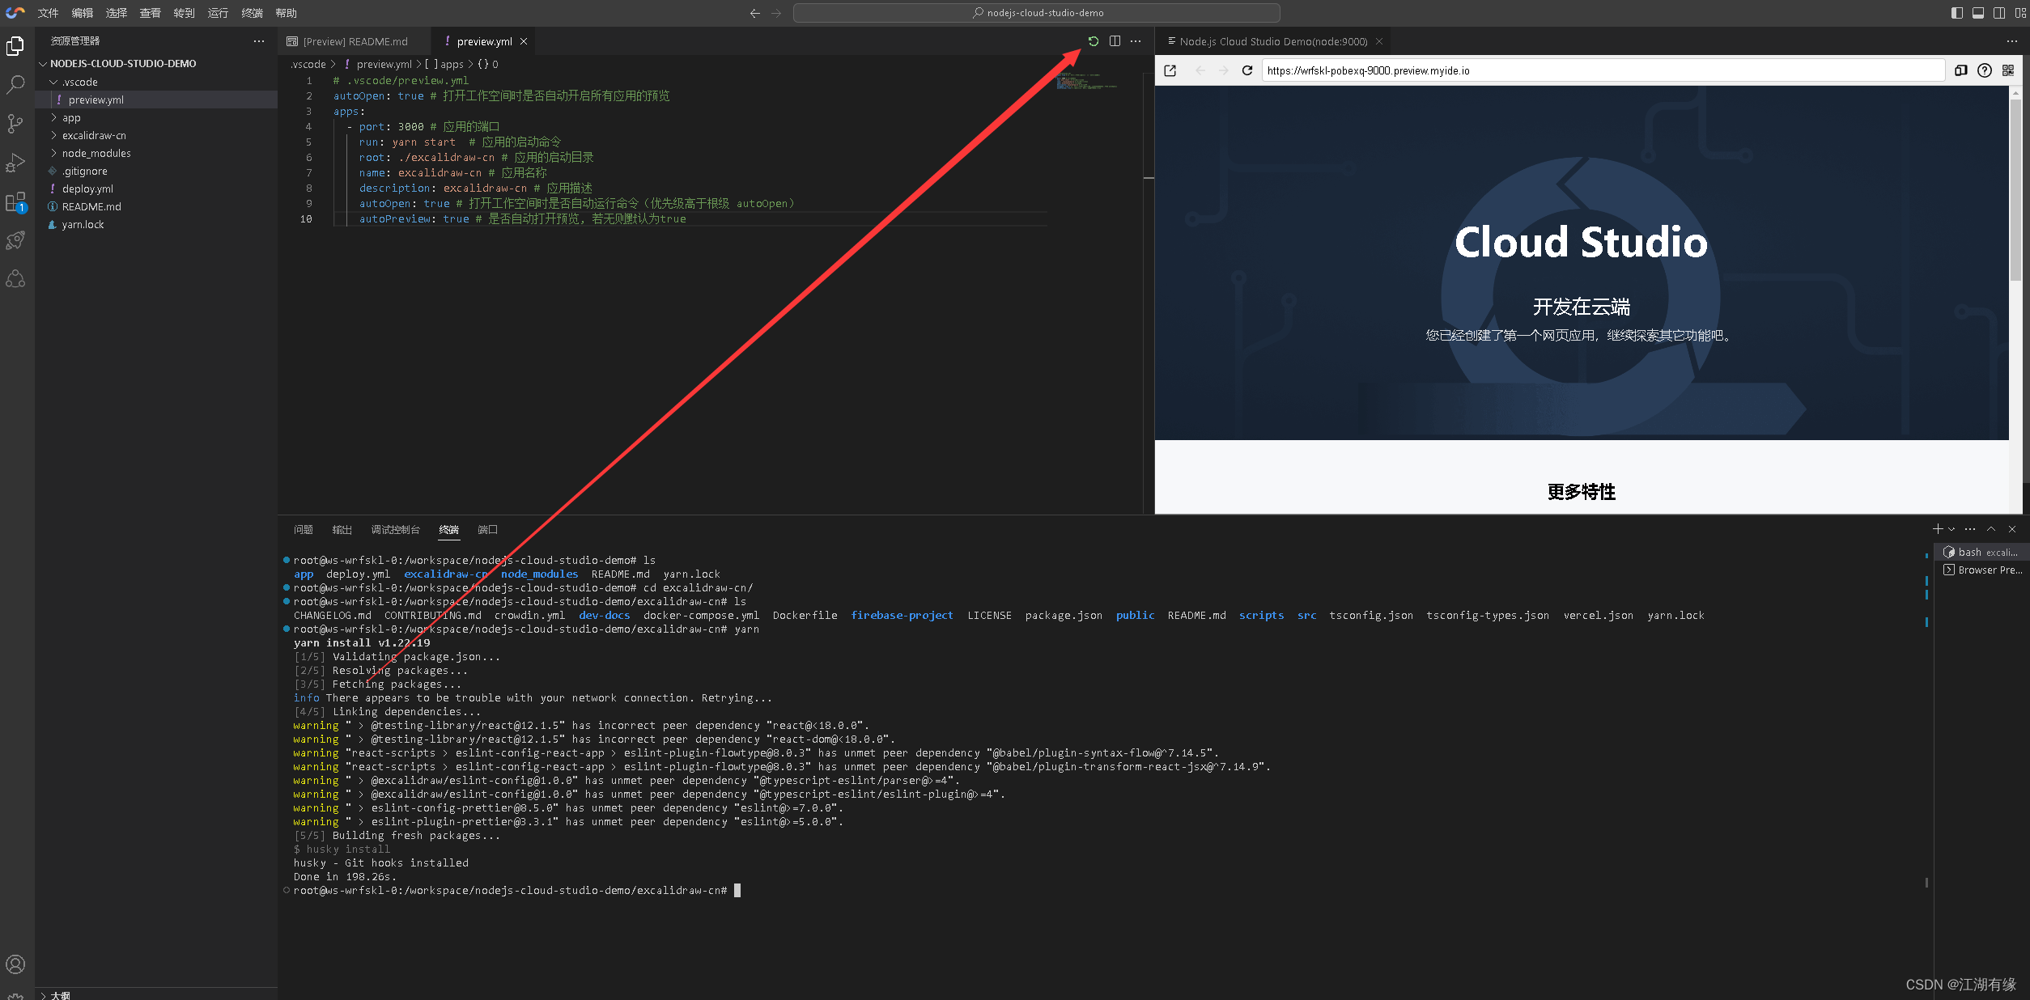Reload the browser preview page
2030x1000 pixels.
(x=1247, y=70)
